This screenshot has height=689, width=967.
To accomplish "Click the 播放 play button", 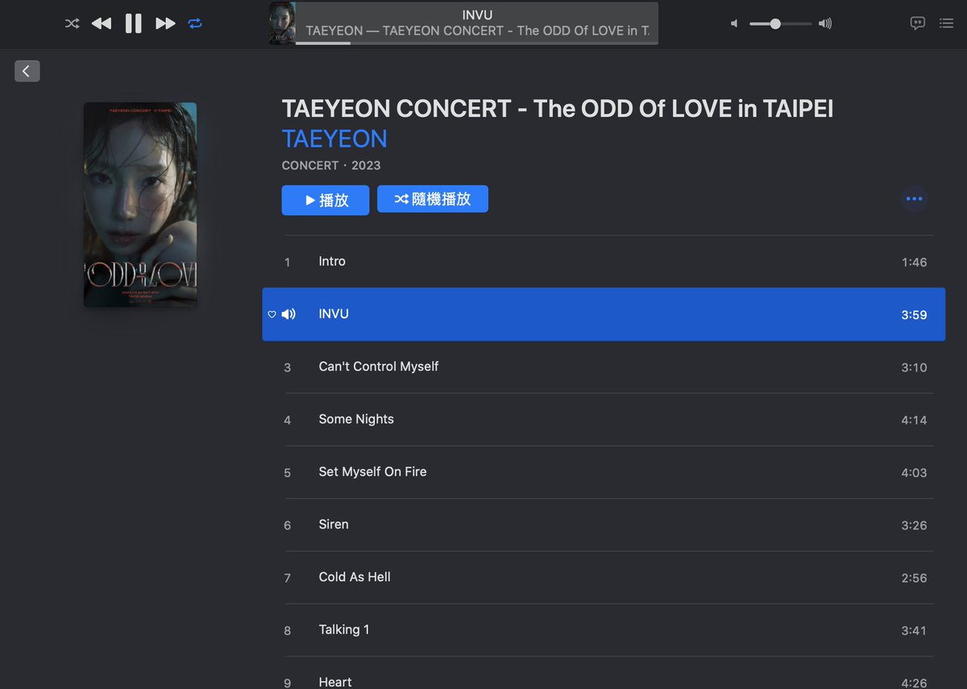I will tap(326, 200).
